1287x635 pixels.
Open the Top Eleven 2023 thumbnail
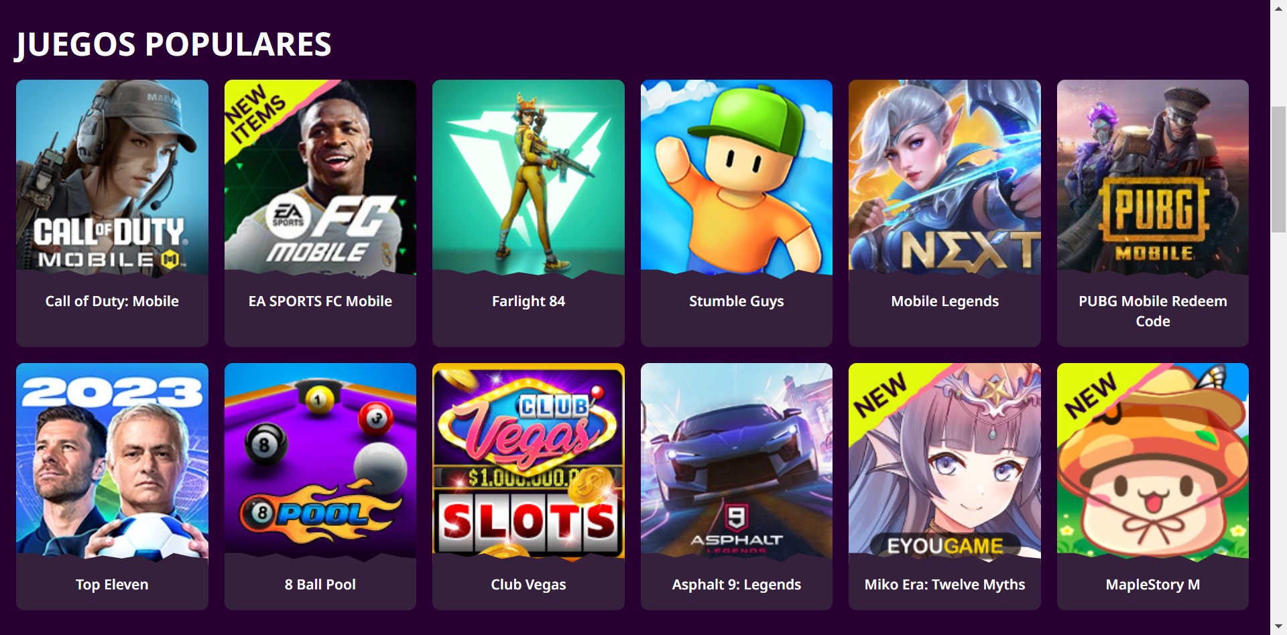pos(112,461)
